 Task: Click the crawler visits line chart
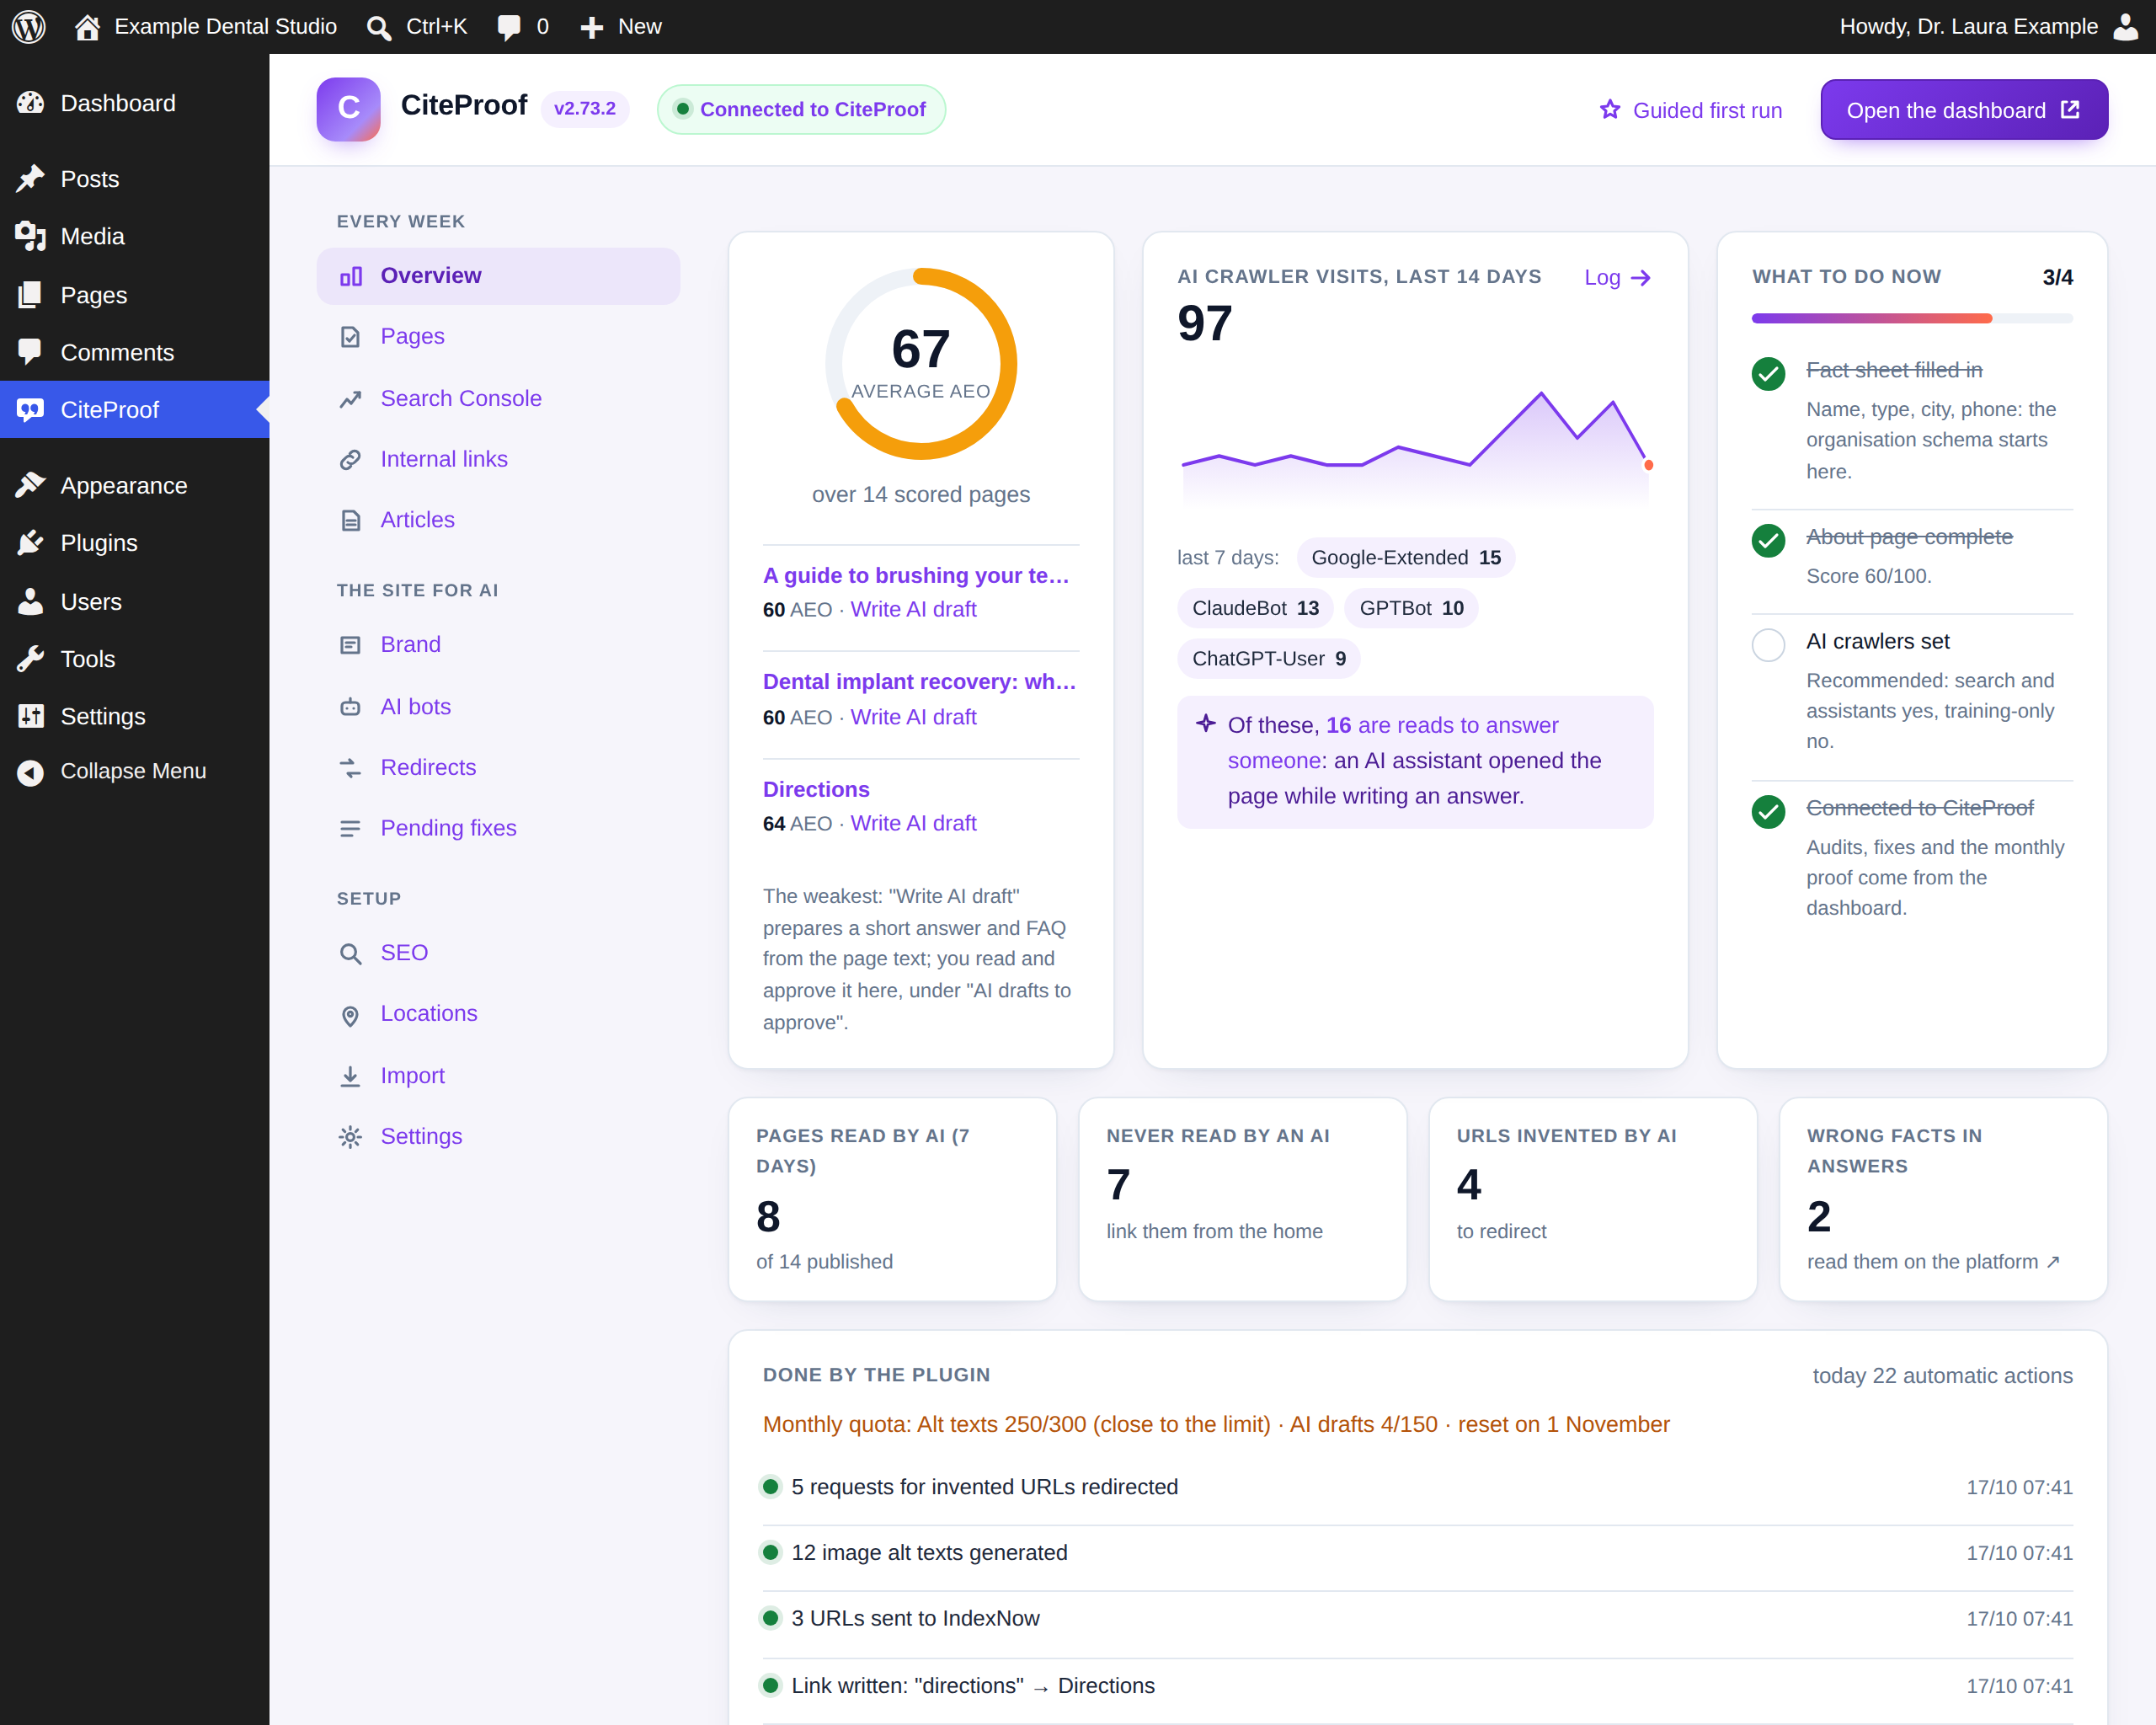(x=1415, y=447)
